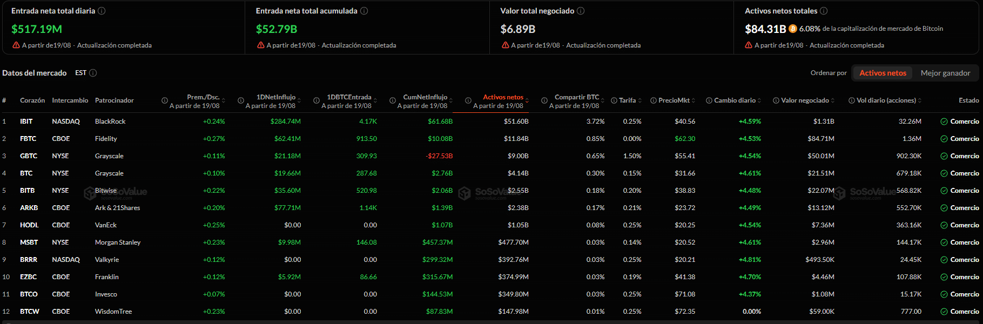Click warning triangle under $52.79B
Screen dimensions: 983x324
click(x=261, y=45)
